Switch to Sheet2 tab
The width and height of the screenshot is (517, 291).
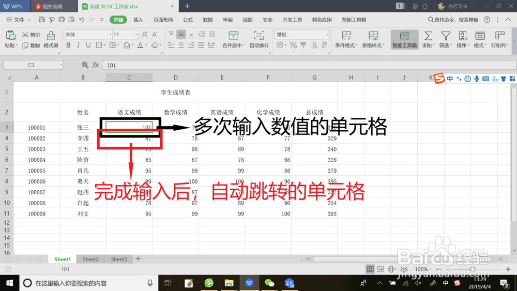[x=90, y=259]
